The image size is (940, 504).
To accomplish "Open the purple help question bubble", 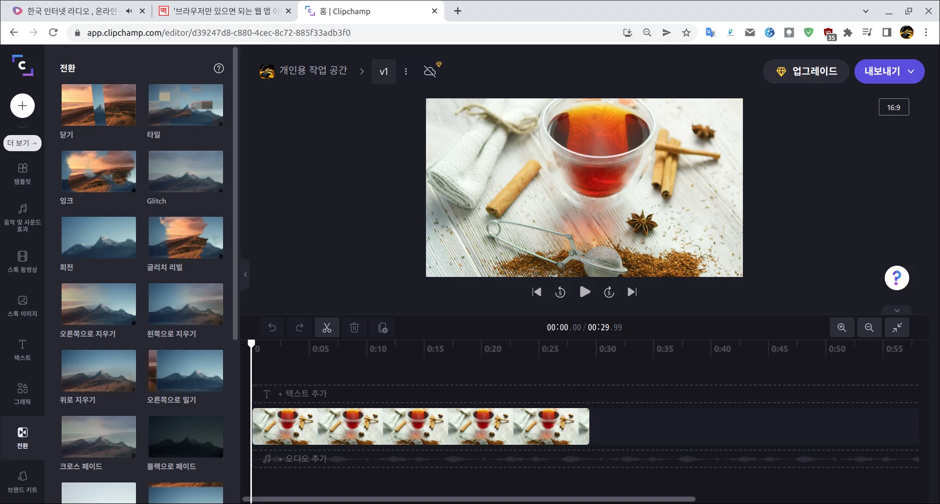I will point(897,278).
